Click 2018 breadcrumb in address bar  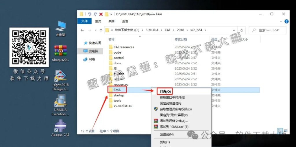click(180, 30)
